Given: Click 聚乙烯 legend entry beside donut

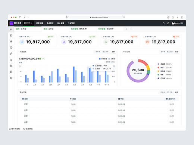Looking at the screenshot, I should click(165, 71).
